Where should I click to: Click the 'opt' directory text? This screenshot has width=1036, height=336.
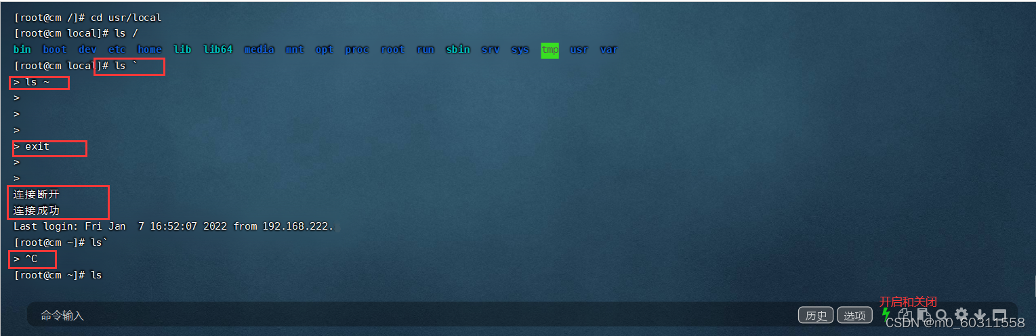[x=325, y=49]
